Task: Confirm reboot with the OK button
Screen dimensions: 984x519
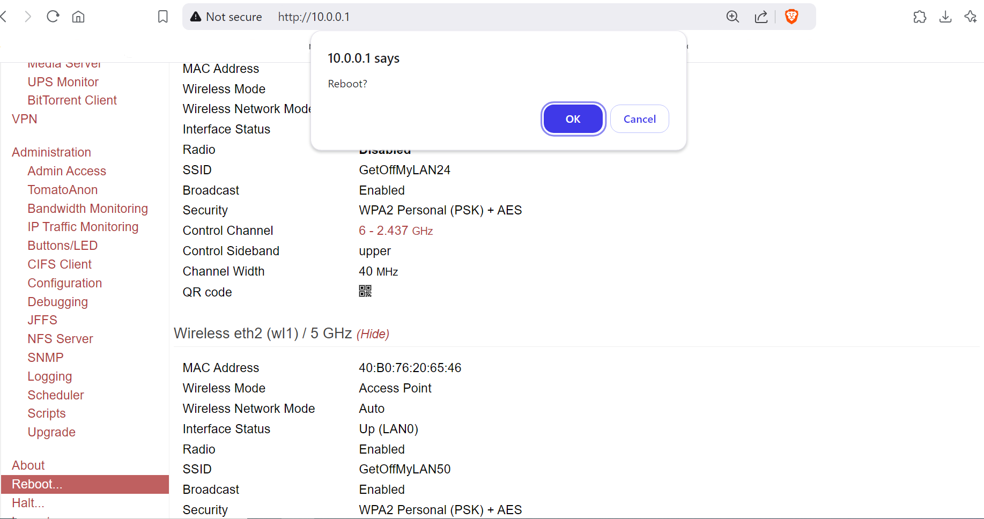Action: [x=573, y=119]
